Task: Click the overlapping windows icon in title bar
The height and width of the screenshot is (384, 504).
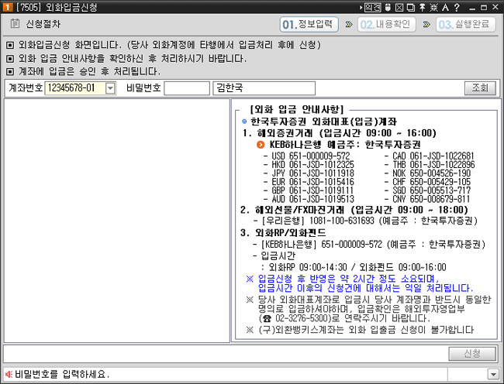Action: 410,7
